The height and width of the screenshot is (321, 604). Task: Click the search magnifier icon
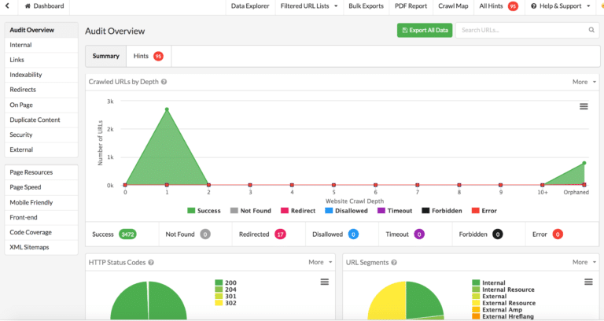(591, 30)
